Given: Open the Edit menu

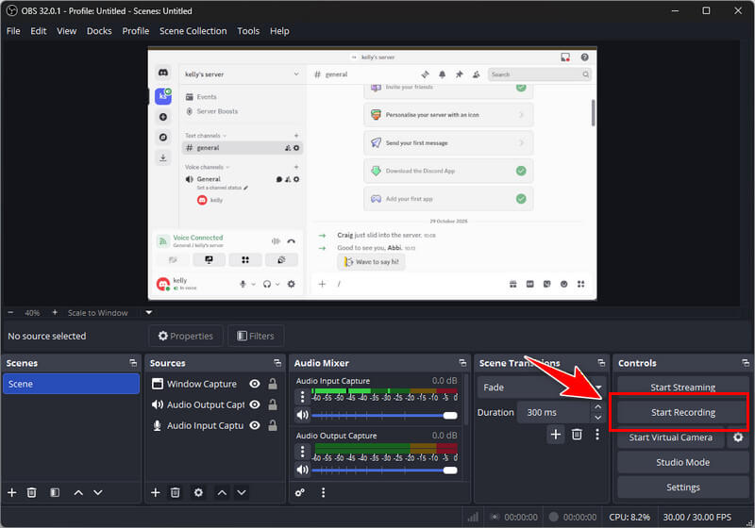Looking at the screenshot, I should 38,31.
